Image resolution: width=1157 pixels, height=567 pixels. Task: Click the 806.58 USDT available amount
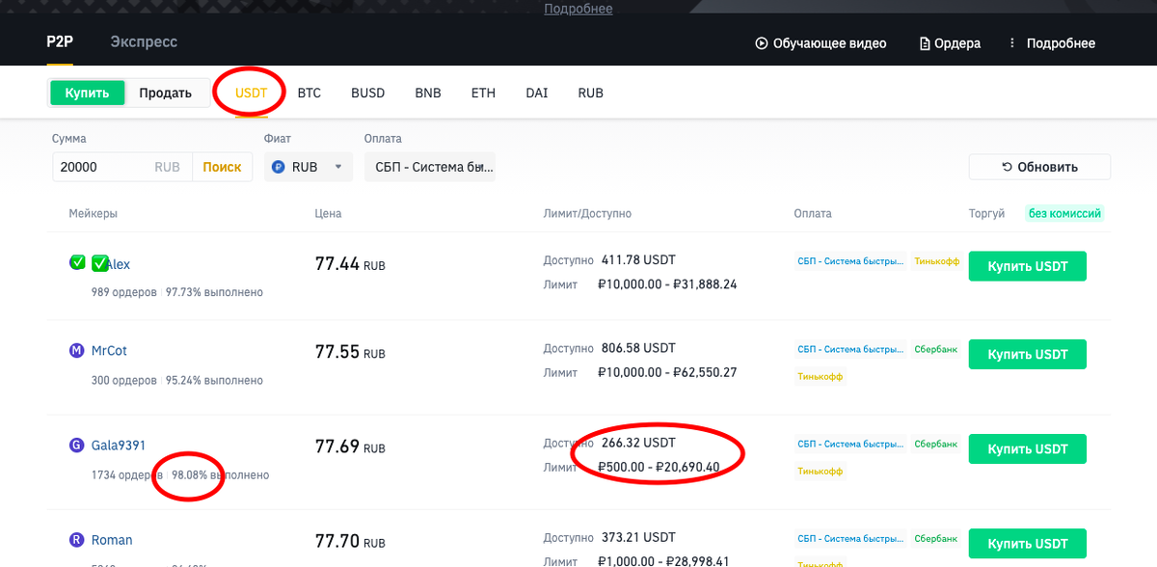(x=638, y=347)
